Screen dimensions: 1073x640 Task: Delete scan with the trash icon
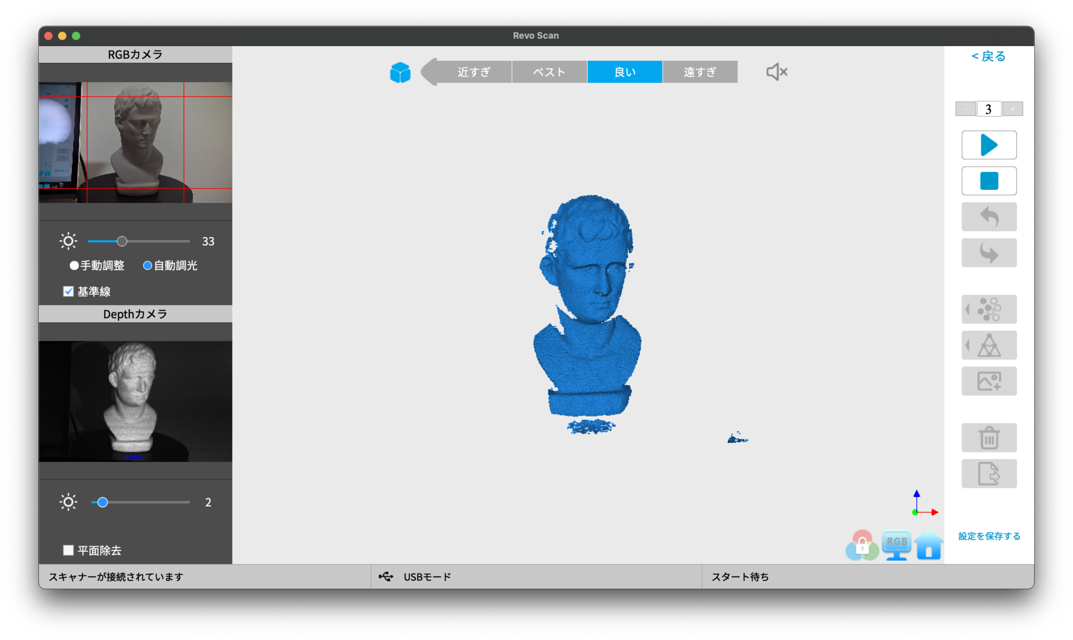click(x=989, y=438)
